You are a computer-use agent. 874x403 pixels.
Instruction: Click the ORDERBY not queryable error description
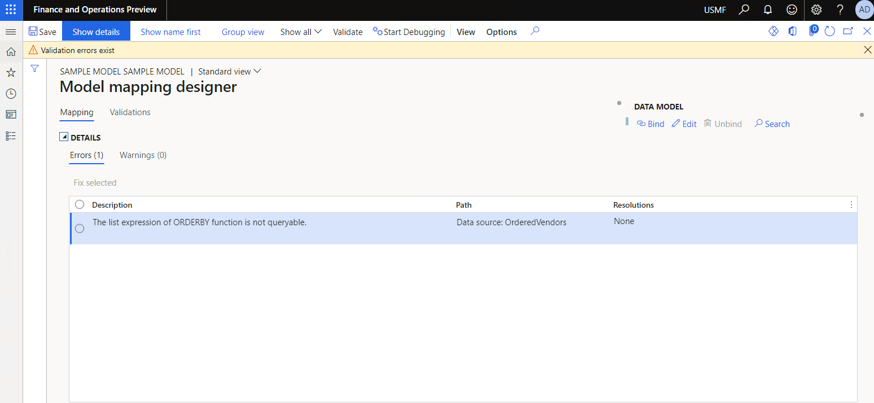(199, 222)
